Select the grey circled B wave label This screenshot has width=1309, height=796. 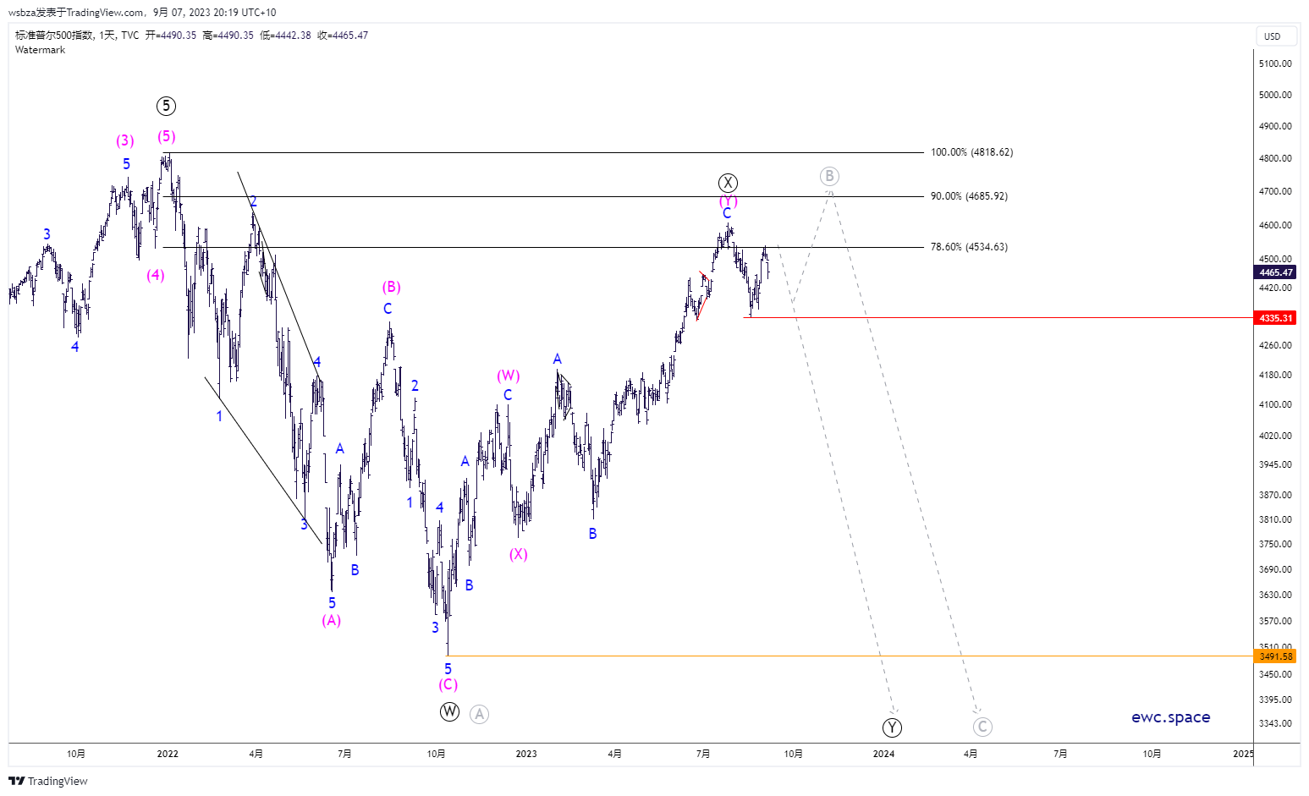(x=829, y=176)
